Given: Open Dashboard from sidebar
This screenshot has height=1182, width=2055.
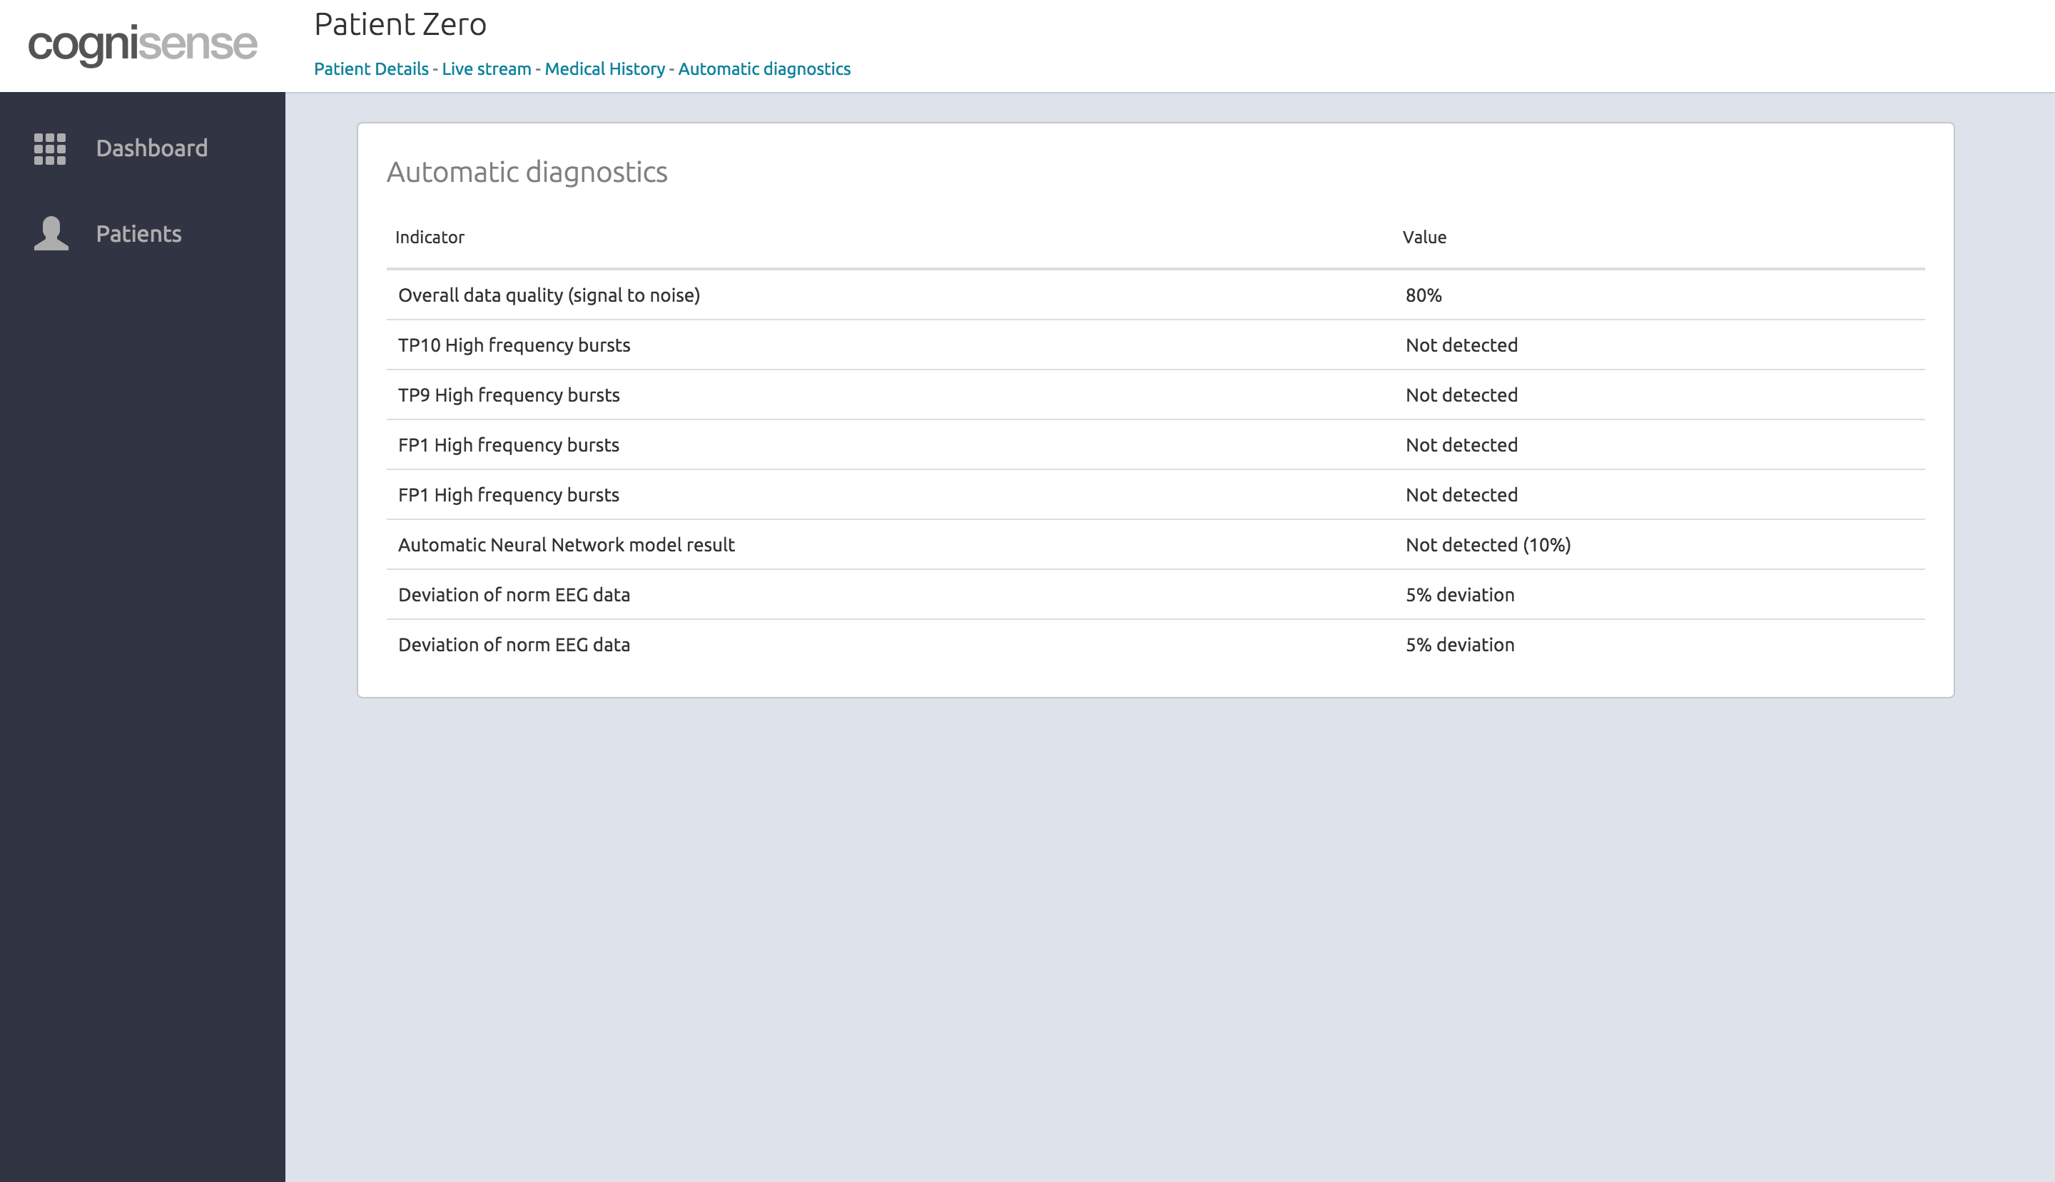Looking at the screenshot, I should [151, 148].
